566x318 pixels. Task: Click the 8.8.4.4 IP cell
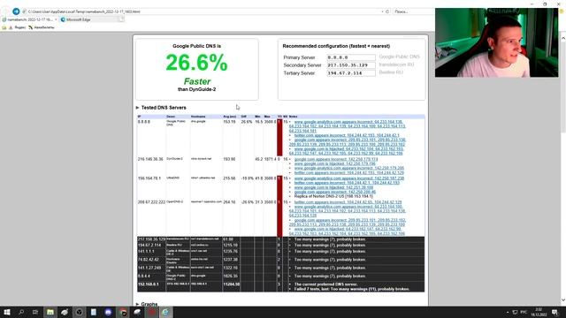(143, 276)
